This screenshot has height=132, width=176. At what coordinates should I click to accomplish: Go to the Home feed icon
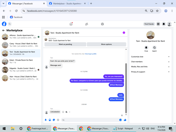(71, 24)
